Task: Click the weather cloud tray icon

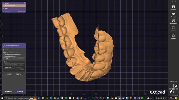Action: tap(149, 98)
